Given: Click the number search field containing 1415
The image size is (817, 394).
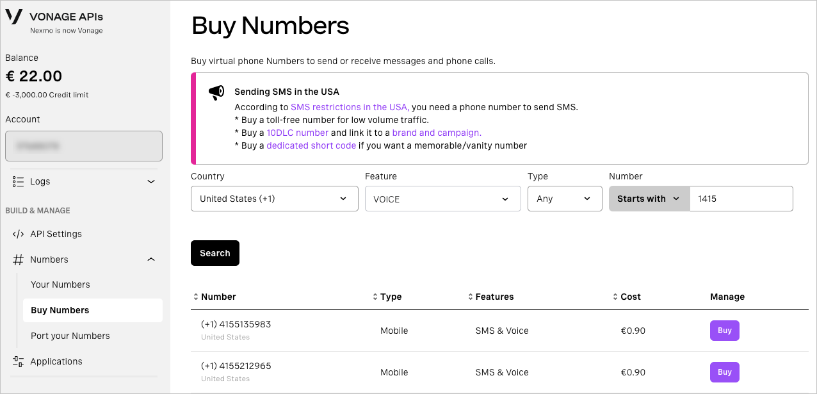Looking at the screenshot, I should click(741, 199).
